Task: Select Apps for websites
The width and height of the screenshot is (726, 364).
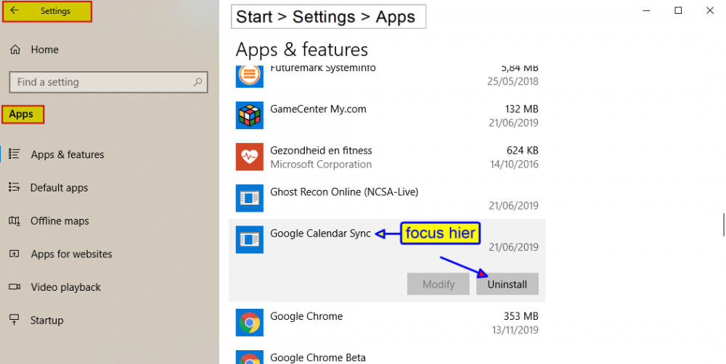Action: 71,255
